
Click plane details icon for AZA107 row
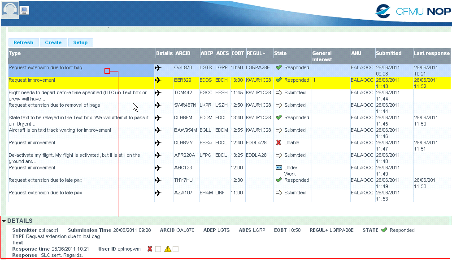pyautogui.click(x=158, y=193)
